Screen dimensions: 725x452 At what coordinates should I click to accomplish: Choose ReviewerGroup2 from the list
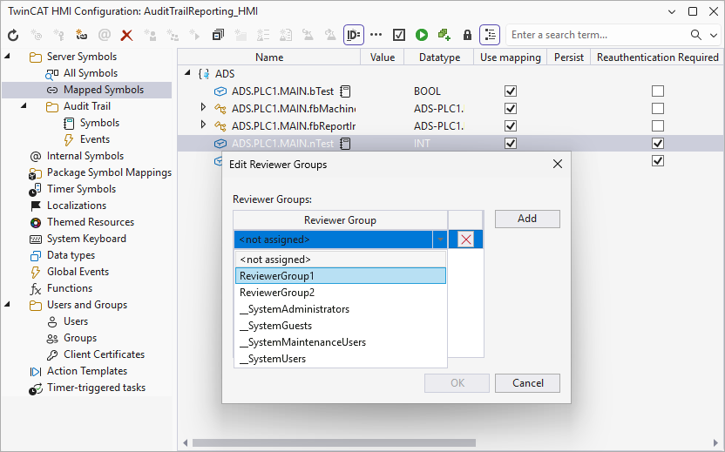pyautogui.click(x=341, y=293)
